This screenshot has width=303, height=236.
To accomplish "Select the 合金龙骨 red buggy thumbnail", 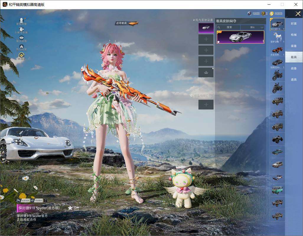I will [277, 50].
